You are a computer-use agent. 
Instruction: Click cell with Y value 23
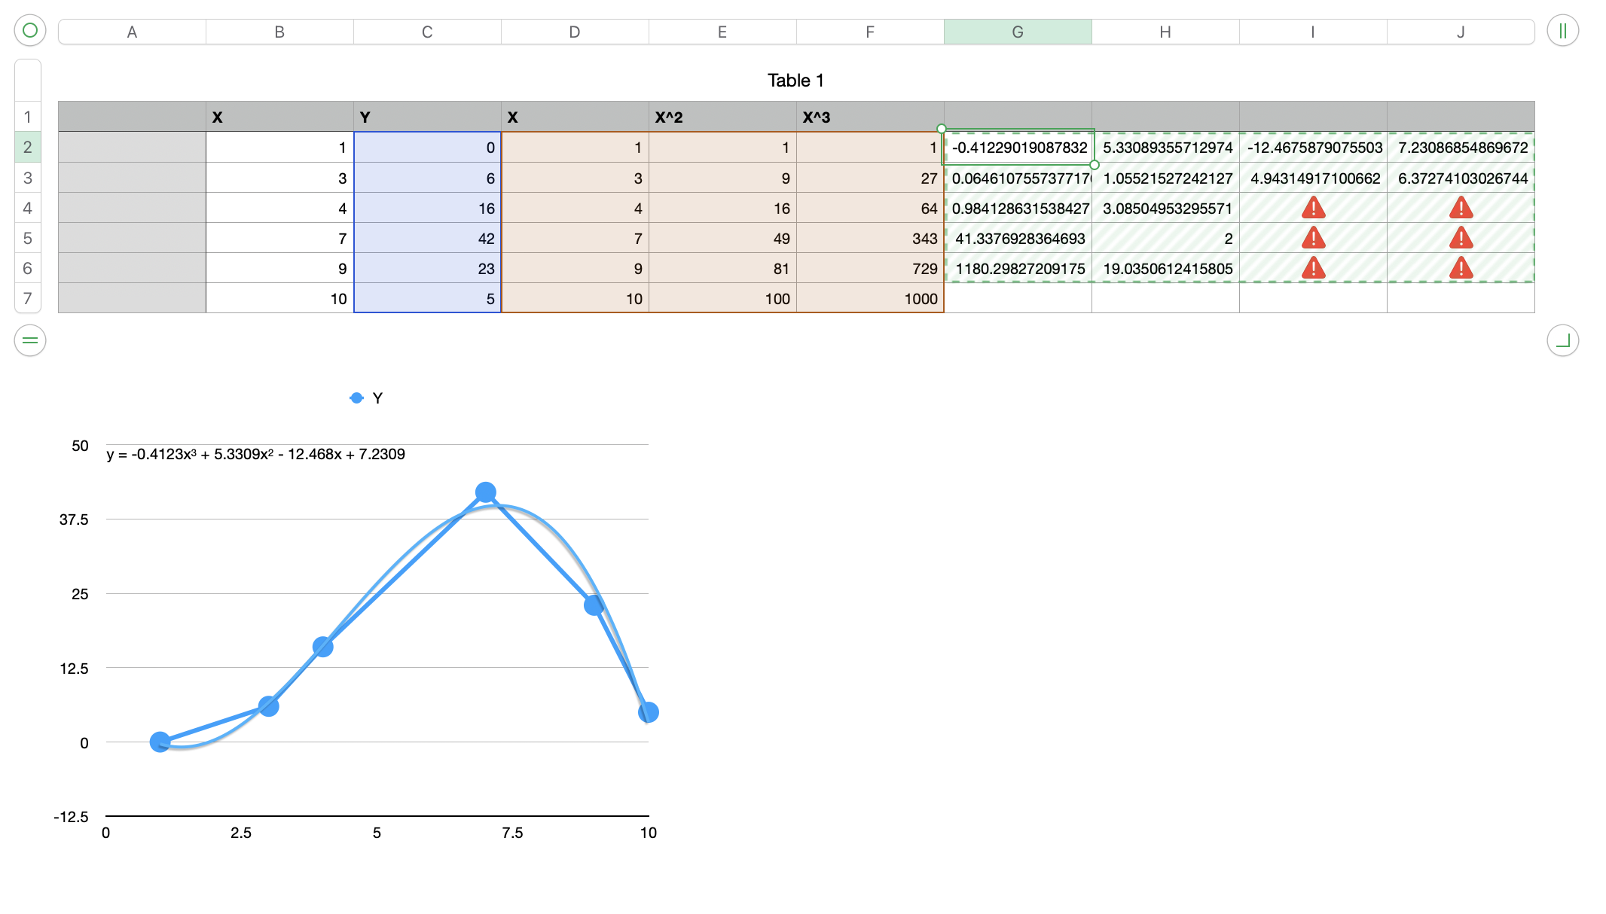coord(427,268)
